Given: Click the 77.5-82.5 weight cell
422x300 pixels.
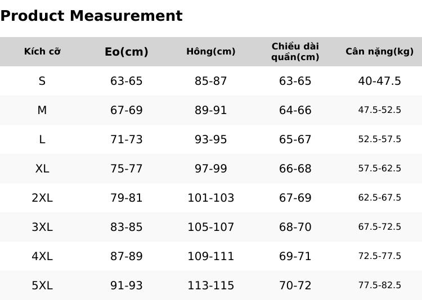Looking at the screenshot, I should click(x=379, y=285).
